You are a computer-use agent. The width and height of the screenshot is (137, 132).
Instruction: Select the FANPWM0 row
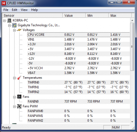[x=78, y=111]
